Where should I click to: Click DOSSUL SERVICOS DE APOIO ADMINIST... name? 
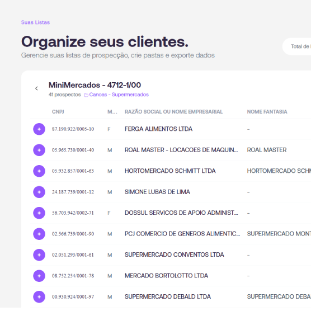point(181,213)
